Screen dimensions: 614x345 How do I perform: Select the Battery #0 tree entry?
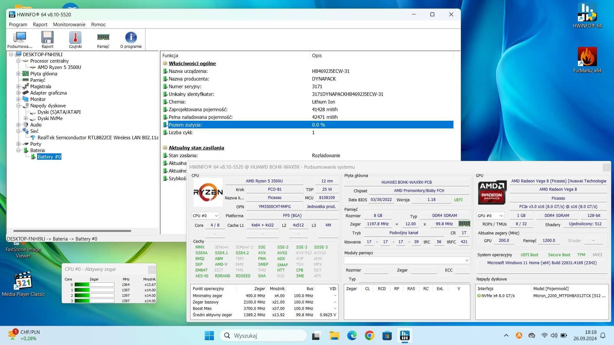pyautogui.click(x=49, y=157)
